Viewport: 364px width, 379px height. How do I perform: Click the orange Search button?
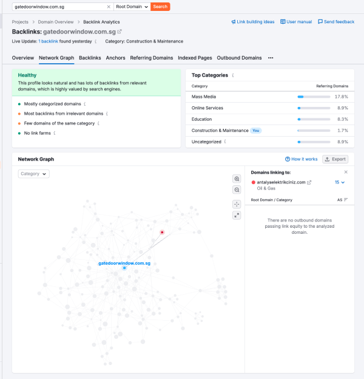[160, 7]
